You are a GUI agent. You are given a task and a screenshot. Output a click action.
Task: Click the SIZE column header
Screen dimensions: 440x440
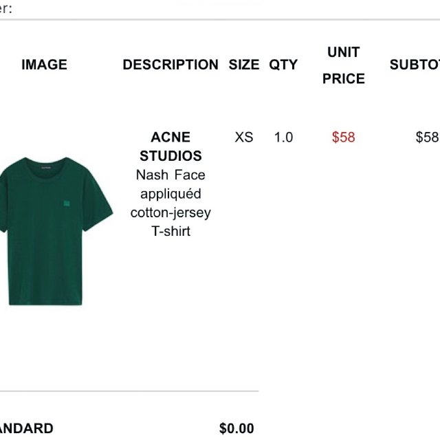point(244,65)
